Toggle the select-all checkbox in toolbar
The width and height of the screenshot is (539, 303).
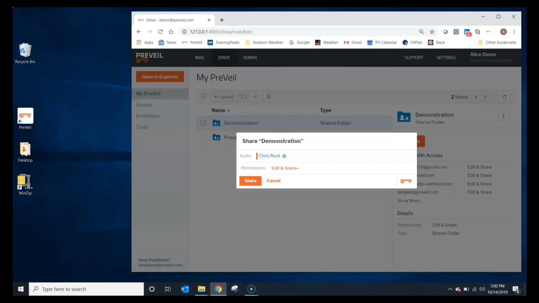pyautogui.click(x=204, y=97)
